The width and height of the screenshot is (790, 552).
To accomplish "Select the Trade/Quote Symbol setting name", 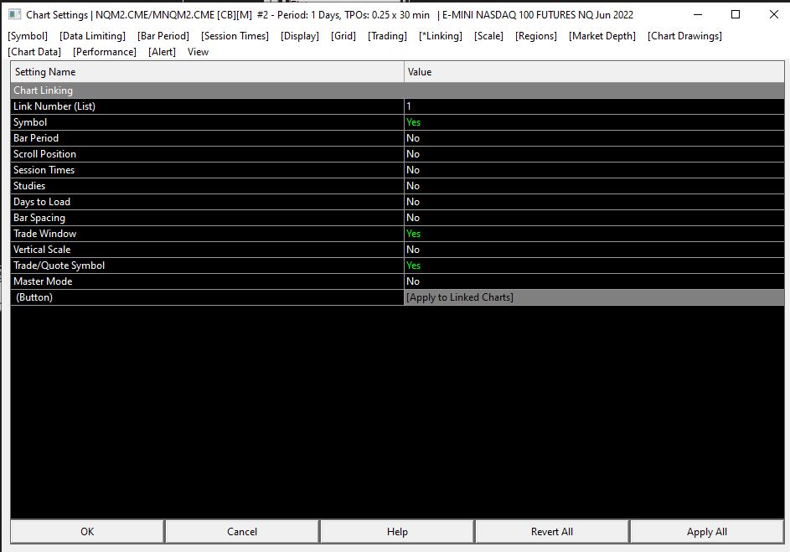I will coord(207,266).
